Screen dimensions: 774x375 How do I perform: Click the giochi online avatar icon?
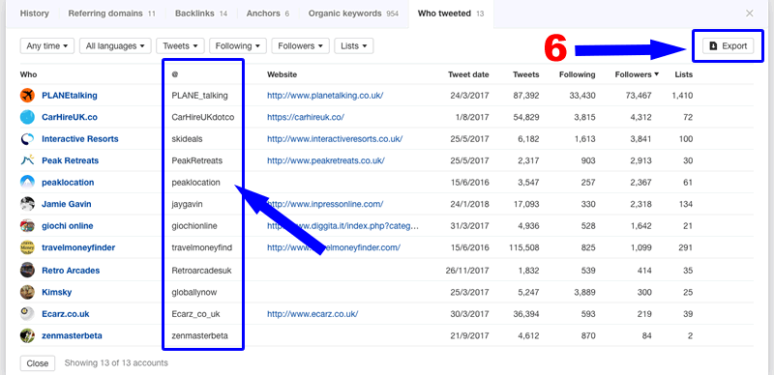click(27, 225)
